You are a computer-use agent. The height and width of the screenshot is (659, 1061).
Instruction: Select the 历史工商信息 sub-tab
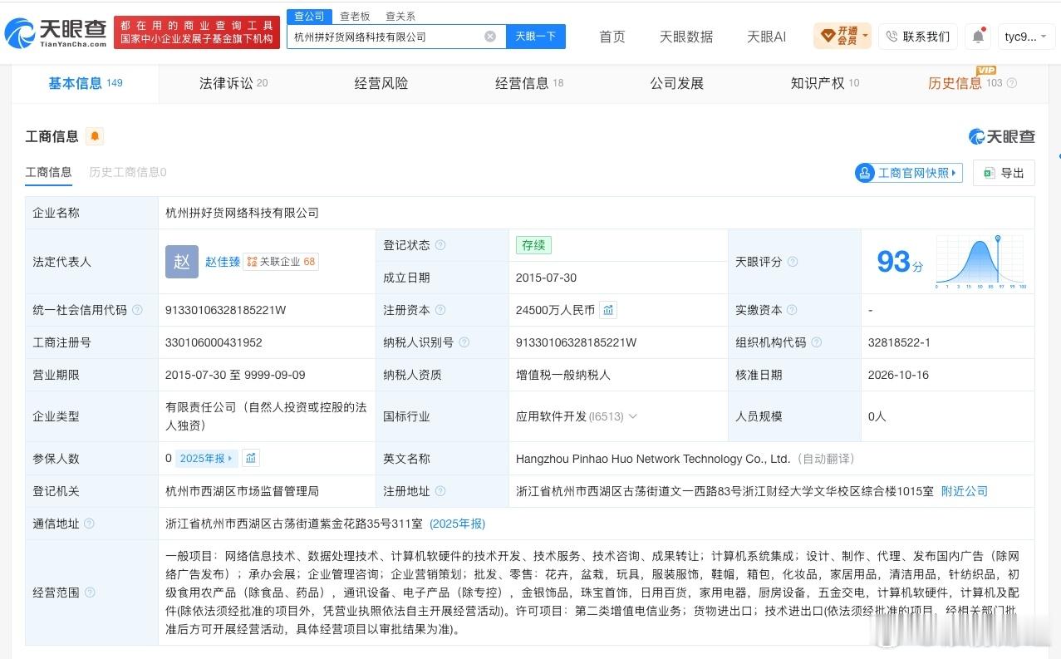pos(128,172)
